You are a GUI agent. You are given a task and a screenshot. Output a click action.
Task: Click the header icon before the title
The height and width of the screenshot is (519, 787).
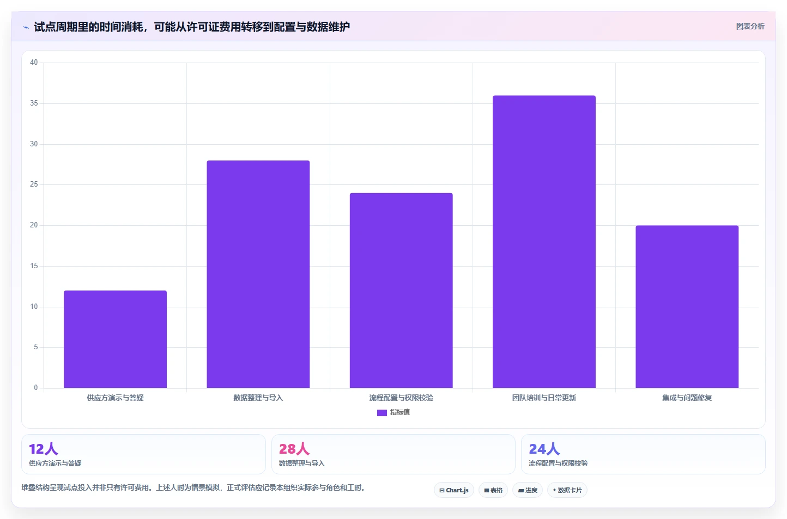pos(26,27)
